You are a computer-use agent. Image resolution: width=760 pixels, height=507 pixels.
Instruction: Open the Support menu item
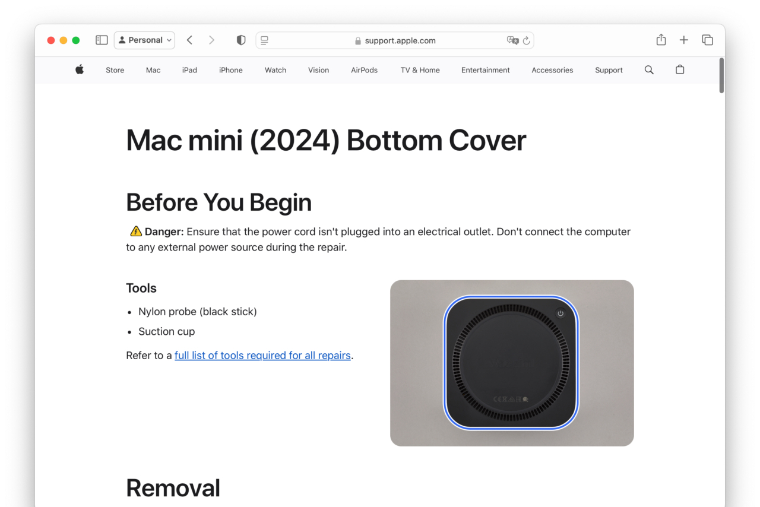tap(609, 70)
